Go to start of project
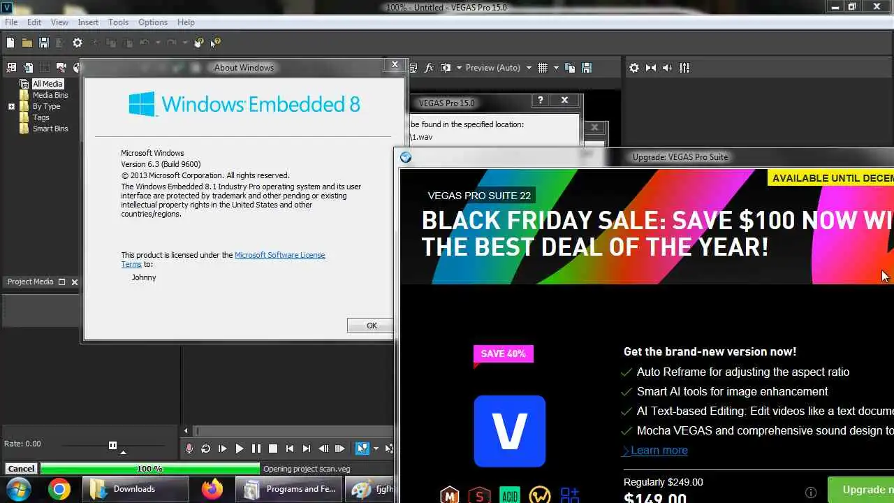This screenshot has width=894, height=503. [290, 449]
